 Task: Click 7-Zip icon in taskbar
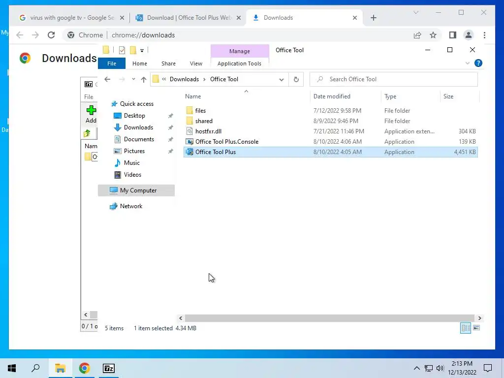tap(109, 368)
